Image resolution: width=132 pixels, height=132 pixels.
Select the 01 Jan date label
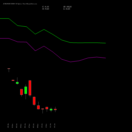12,126
